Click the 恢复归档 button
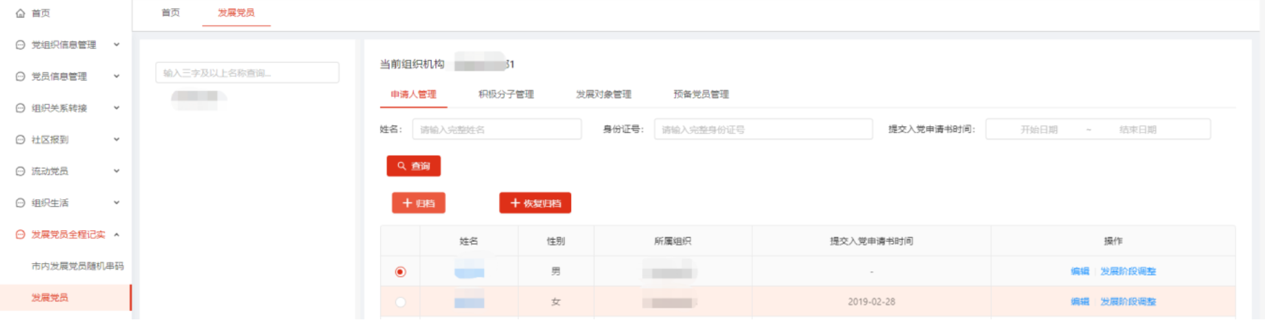The height and width of the screenshot is (320, 1265). click(x=535, y=203)
